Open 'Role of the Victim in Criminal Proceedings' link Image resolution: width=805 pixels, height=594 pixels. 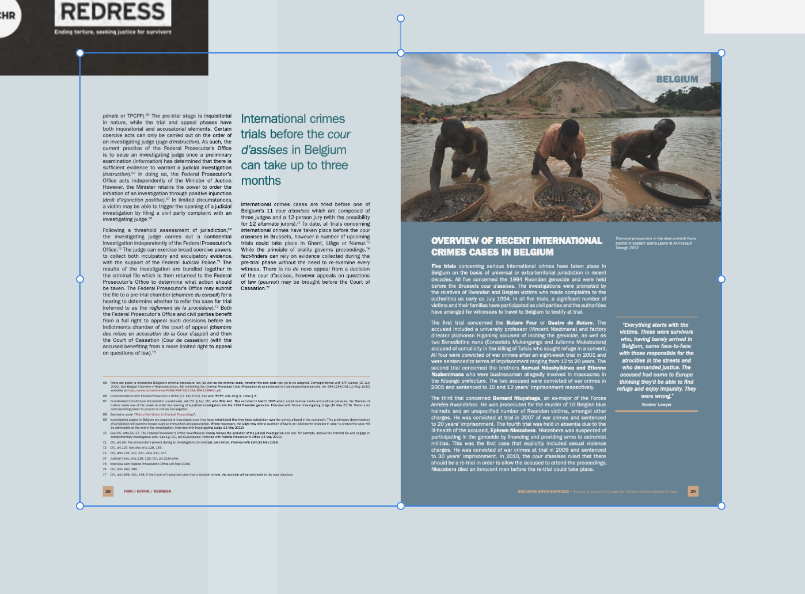click(164, 414)
